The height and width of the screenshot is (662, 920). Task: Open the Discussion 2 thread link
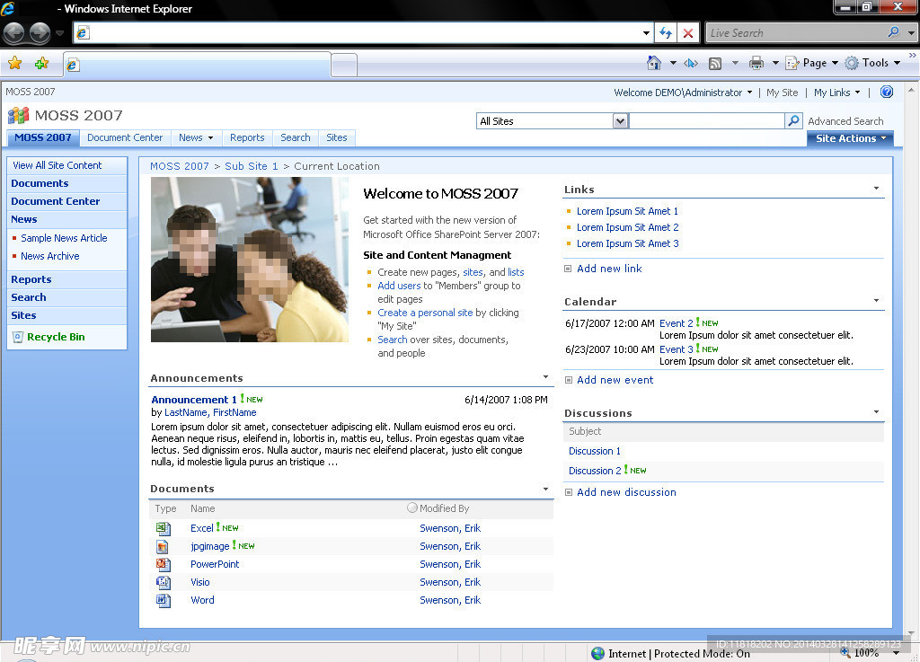click(x=595, y=471)
